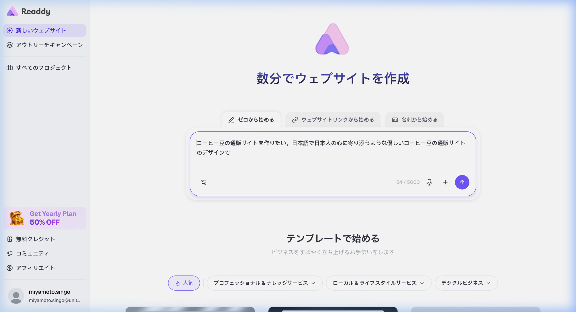Select the ウェブサイトリンクから始める tab

[333, 120]
